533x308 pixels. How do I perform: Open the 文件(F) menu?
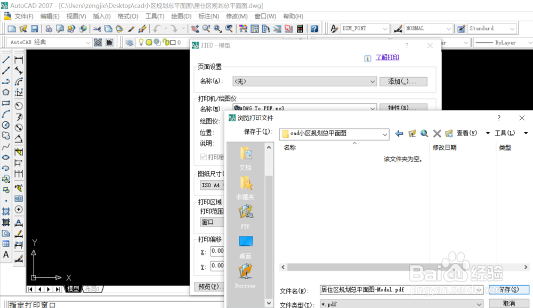point(24,16)
